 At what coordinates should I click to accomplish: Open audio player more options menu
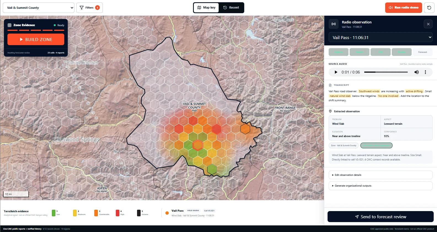point(425,72)
